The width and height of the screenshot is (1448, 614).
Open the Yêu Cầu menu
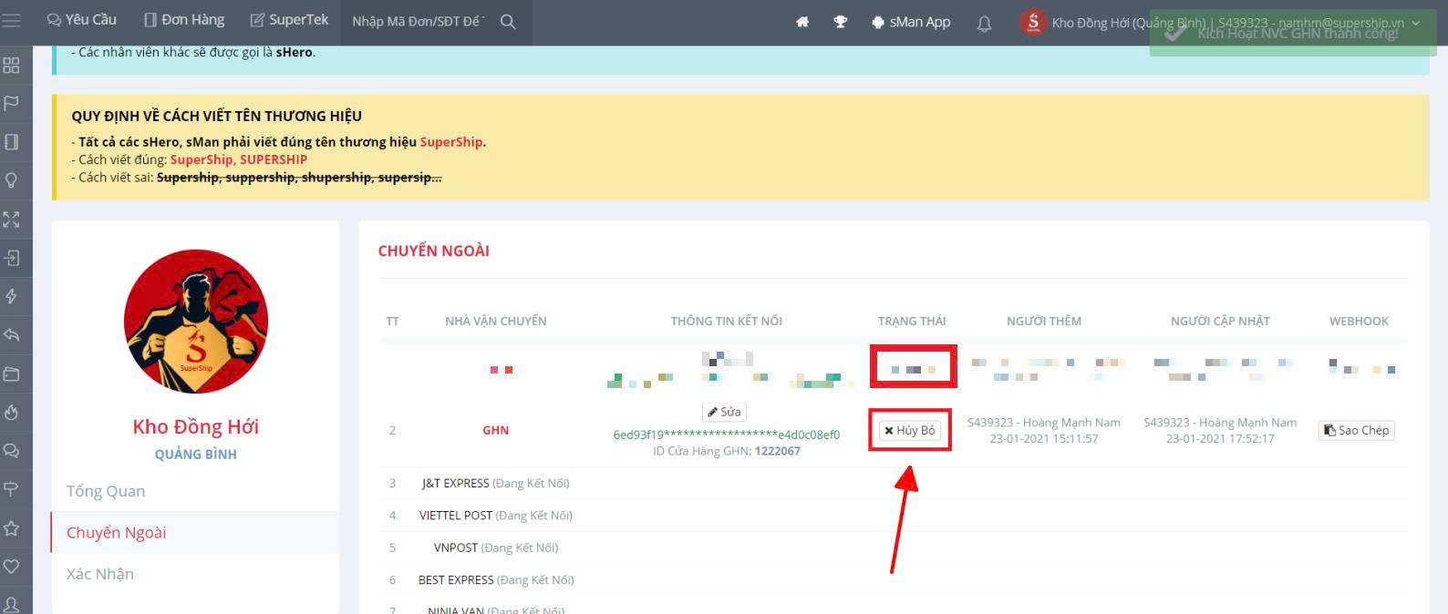81,20
